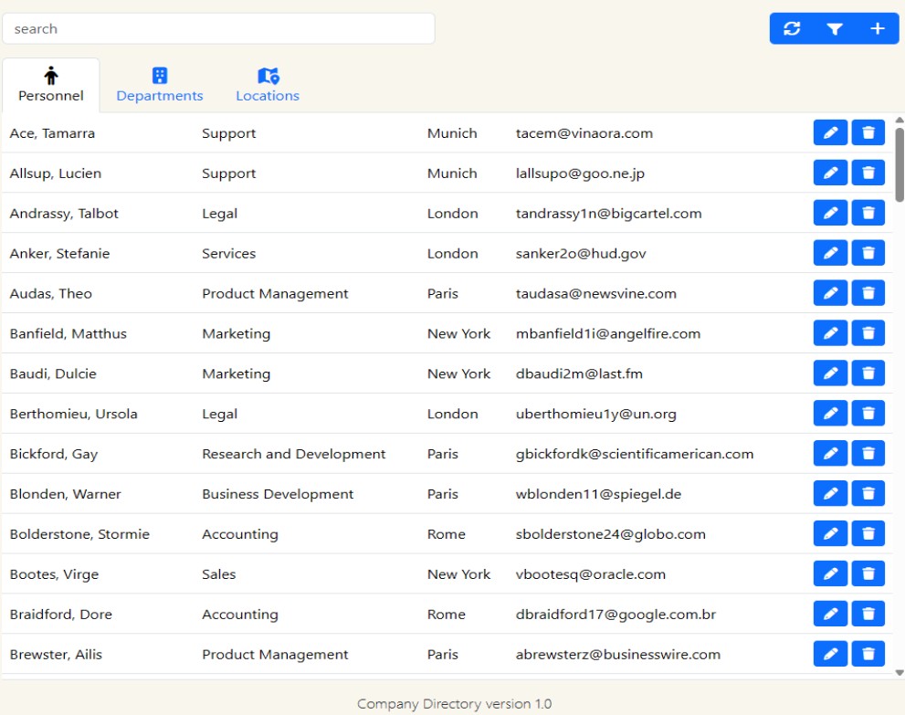Switch to the Departments tab
Viewport: 905px width, 715px height.
click(x=160, y=86)
